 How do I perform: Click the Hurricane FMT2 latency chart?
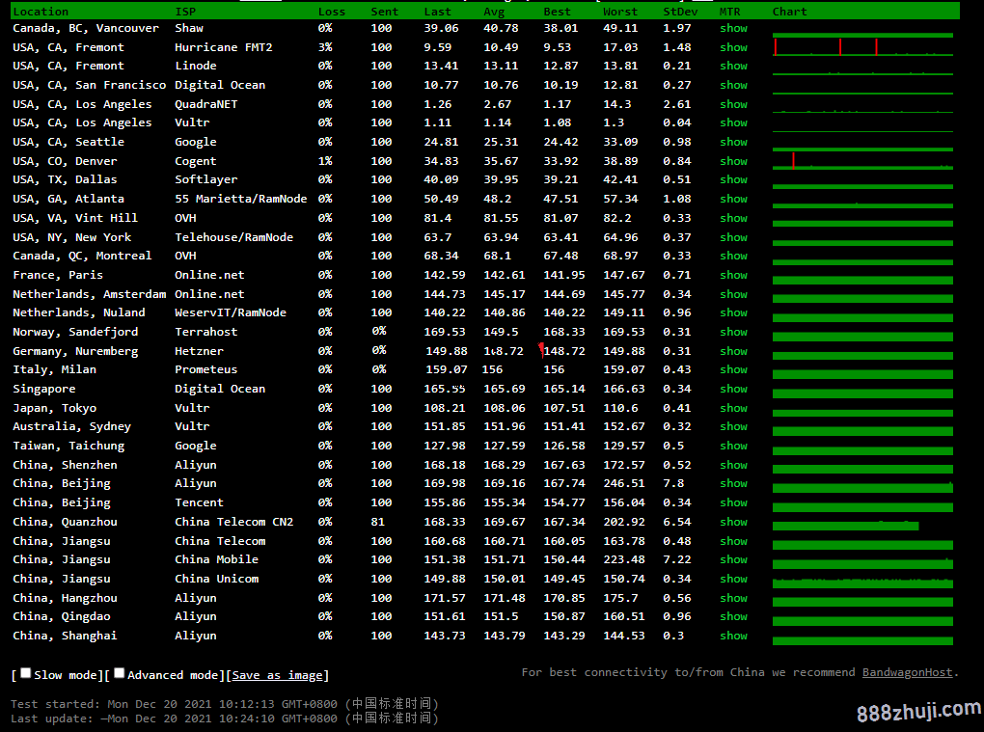[x=862, y=47]
